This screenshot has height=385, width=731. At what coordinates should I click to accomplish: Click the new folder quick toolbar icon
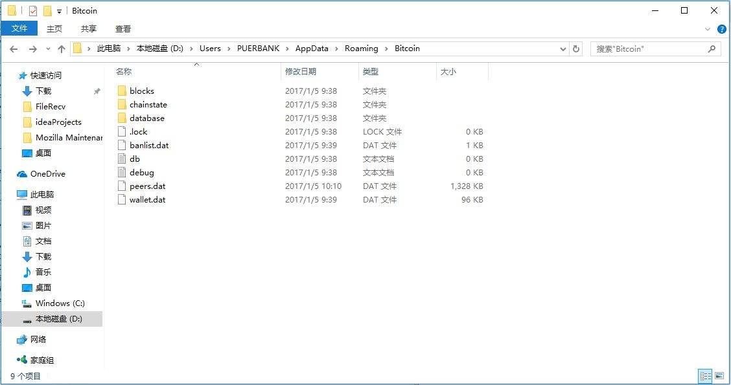(x=47, y=11)
